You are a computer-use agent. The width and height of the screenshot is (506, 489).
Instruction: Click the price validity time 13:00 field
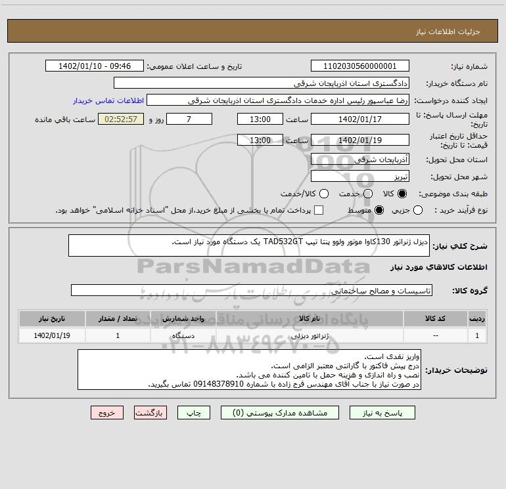(260, 140)
